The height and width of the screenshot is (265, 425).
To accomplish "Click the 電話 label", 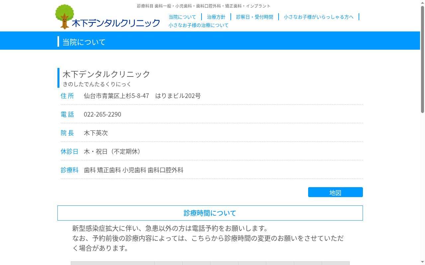I will click(67, 114).
